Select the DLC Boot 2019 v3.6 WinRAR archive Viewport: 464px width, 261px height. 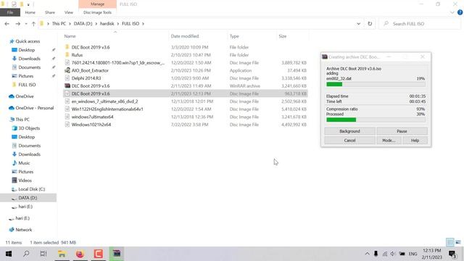(91, 86)
